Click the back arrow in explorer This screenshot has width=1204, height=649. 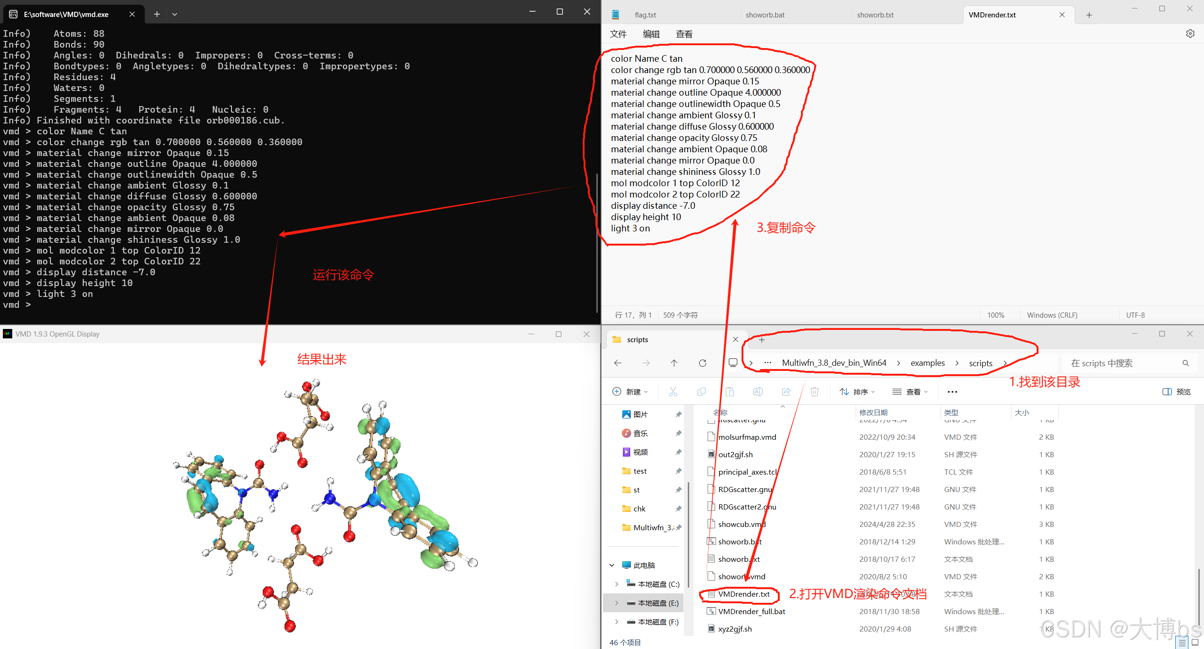pyautogui.click(x=618, y=363)
